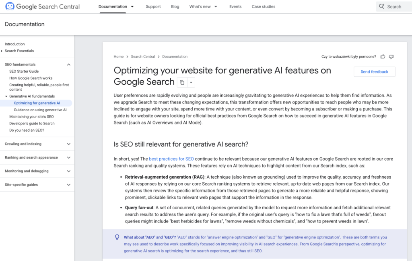The width and height of the screenshot is (412, 261).
Task: Expand Crawling and indexing section
Action: coord(68,144)
